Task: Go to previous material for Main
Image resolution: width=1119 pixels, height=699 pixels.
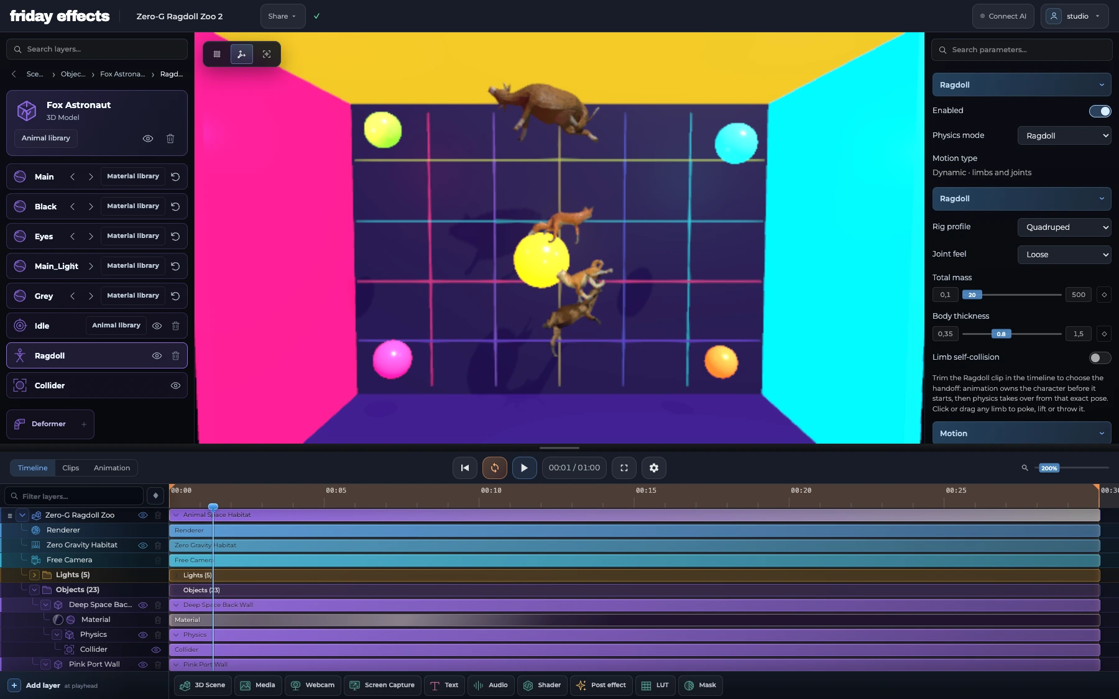Action: (73, 176)
